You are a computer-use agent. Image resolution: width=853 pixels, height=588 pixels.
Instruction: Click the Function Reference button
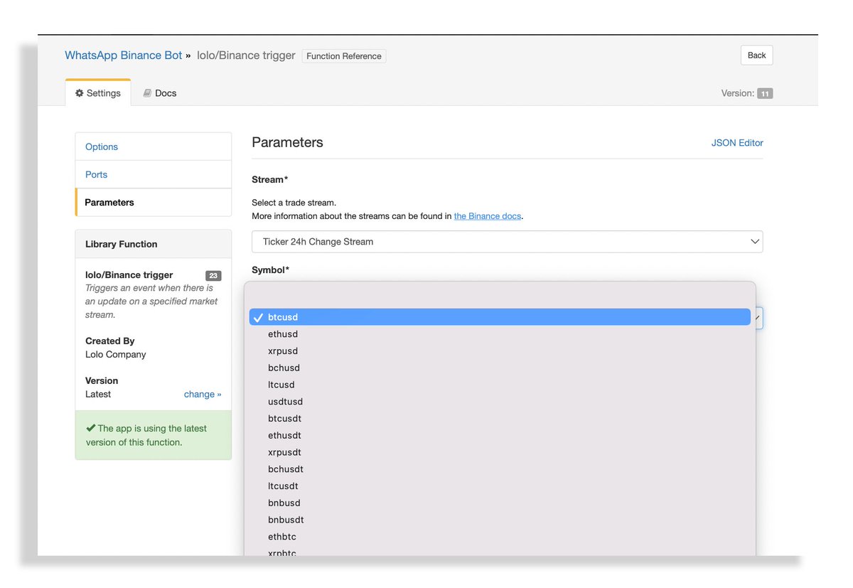pos(344,56)
